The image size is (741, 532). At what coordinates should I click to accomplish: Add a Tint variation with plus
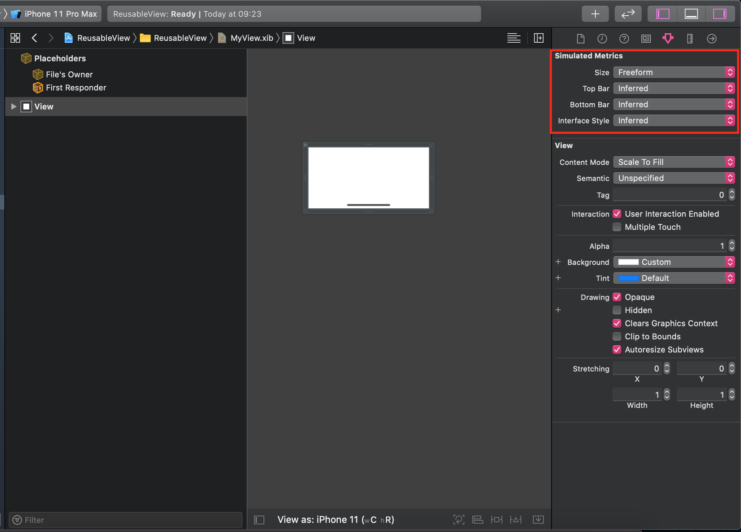[558, 278]
